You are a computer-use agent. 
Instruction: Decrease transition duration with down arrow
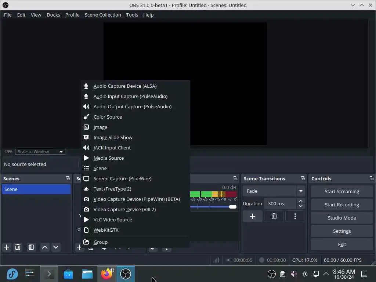pyautogui.click(x=301, y=206)
